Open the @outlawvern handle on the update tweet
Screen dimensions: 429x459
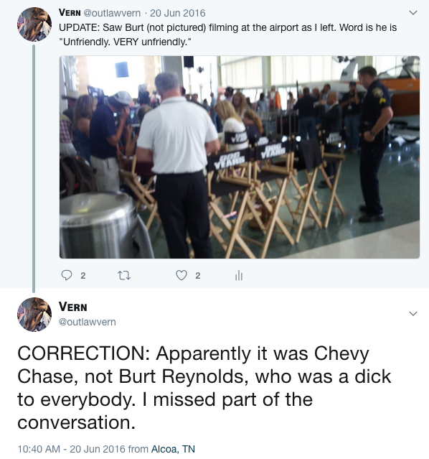point(112,13)
